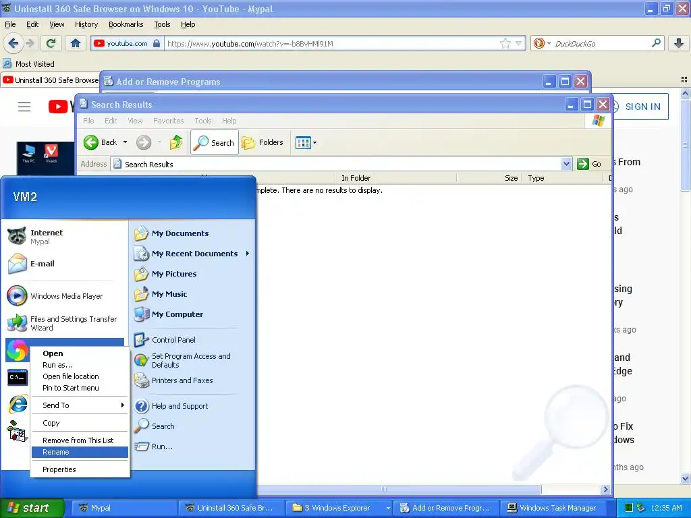Open My Pictures folder
Screen dimensions: 691x518
(x=192, y=274)
